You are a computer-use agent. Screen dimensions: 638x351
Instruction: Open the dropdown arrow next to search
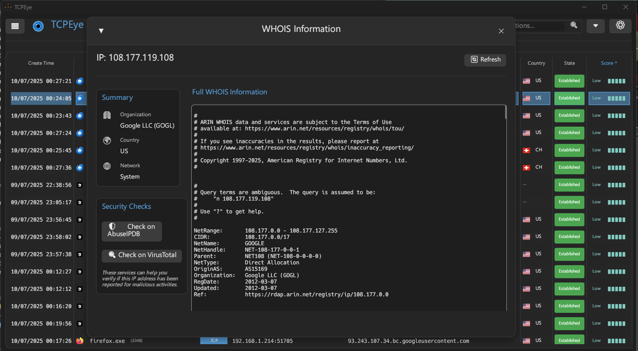pyautogui.click(x=595, y=26)
